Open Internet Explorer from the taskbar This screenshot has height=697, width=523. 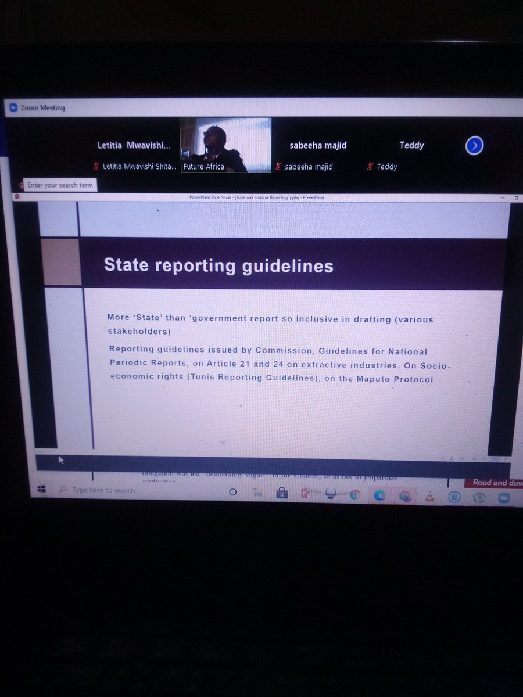tap(454, 497)
